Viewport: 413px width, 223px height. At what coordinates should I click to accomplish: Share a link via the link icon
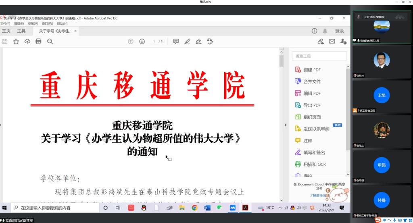tap(321, 42)
